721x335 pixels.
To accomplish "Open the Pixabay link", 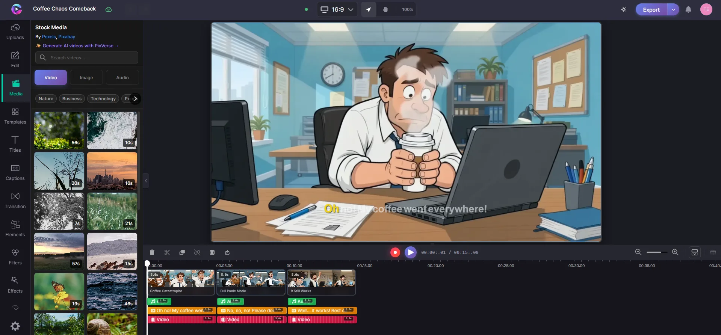I will [67, 37].
